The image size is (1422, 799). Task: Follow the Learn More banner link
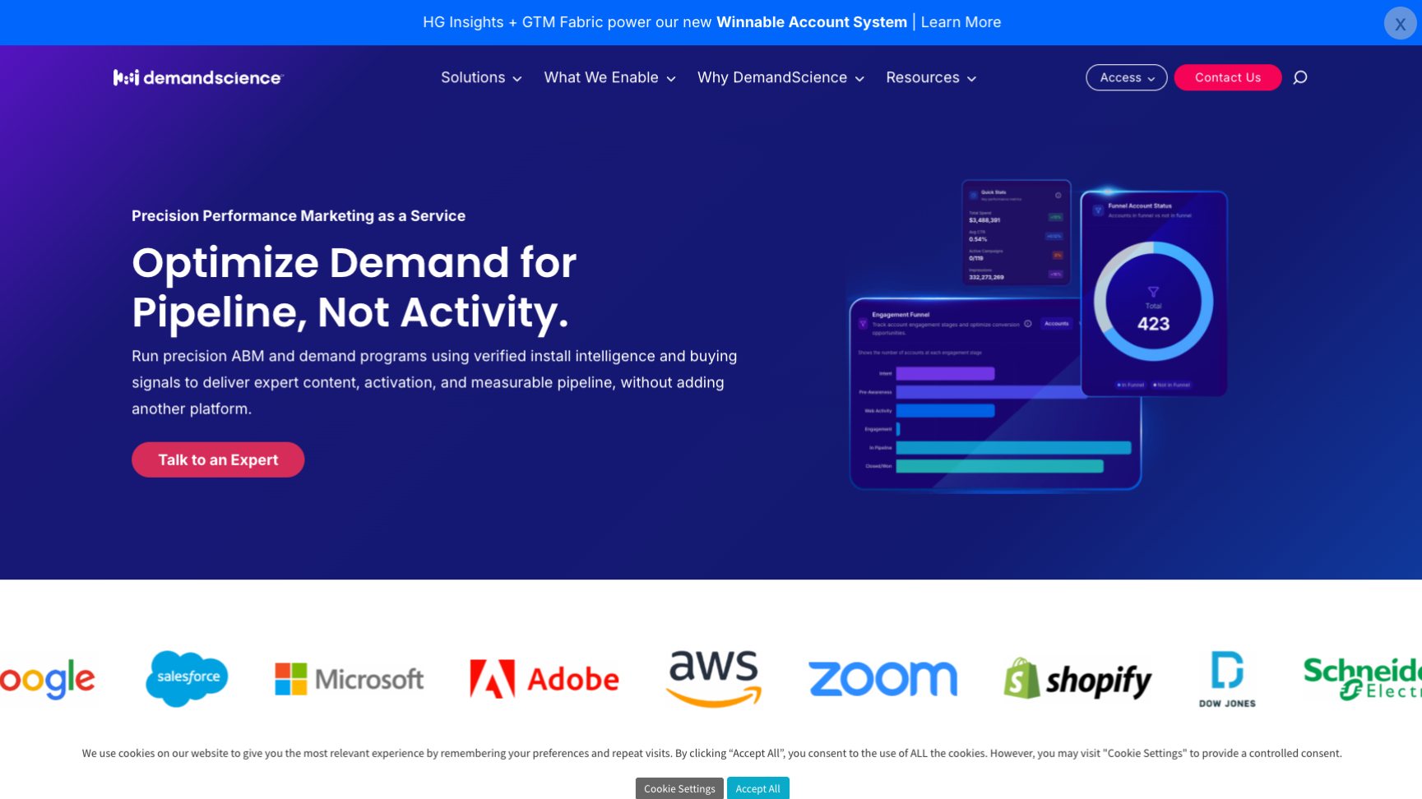point(961,22)
